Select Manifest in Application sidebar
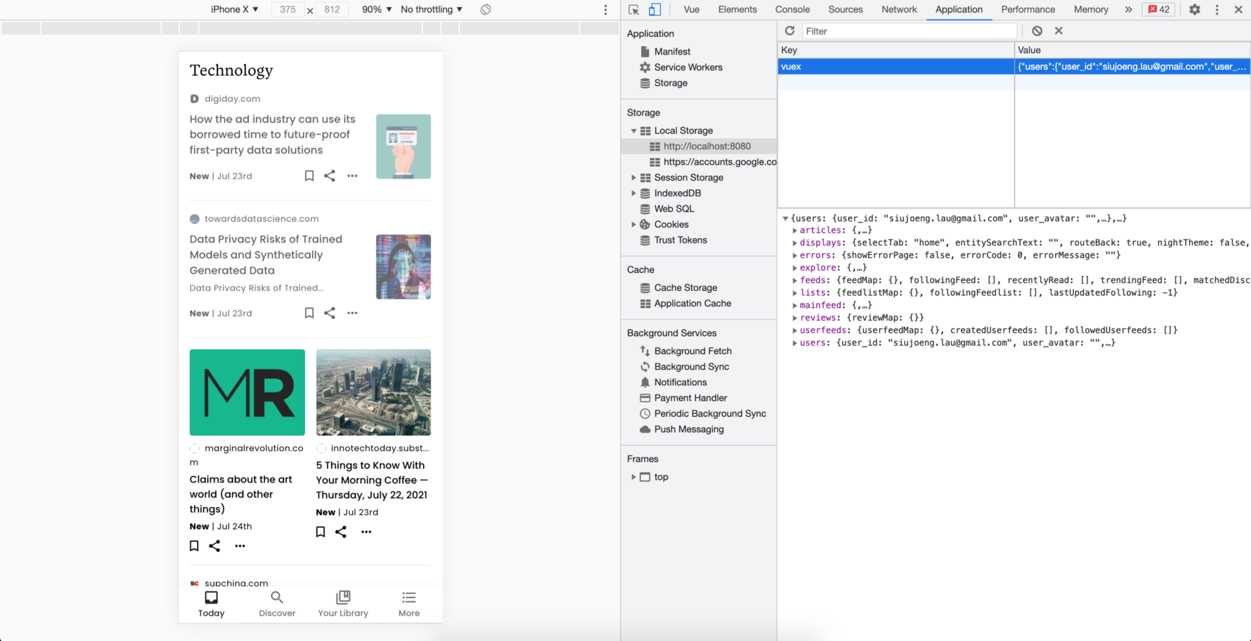Screen dimensions: 1251x641 tap(672, 51)
